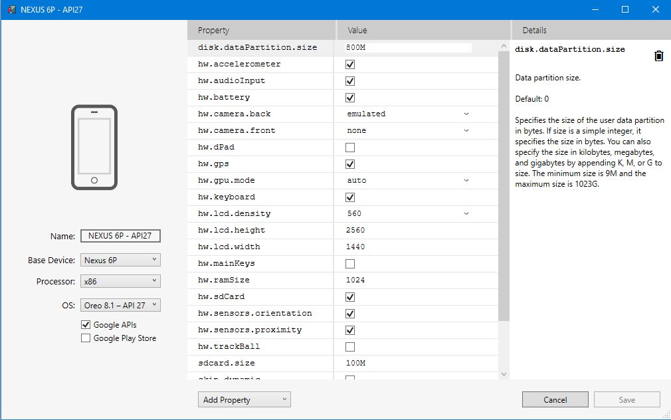Screen dimensions: 671x420
Task: Click the Property column header
Action: pyautogui.click(x=262, y=31)
